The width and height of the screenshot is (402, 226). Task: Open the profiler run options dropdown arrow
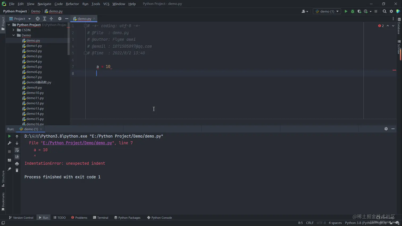371,11
